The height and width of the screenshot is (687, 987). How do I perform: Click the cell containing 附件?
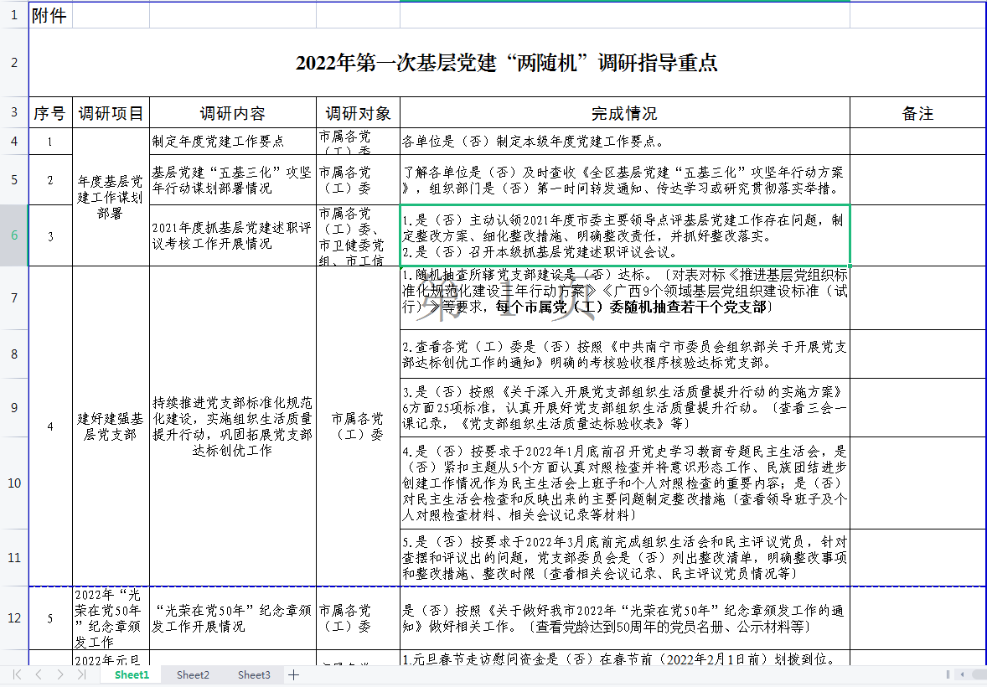coord(50,14)
